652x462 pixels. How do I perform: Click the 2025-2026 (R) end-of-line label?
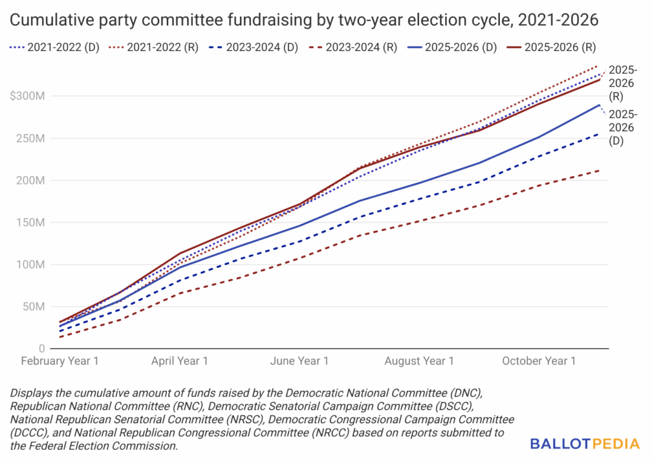623,83
